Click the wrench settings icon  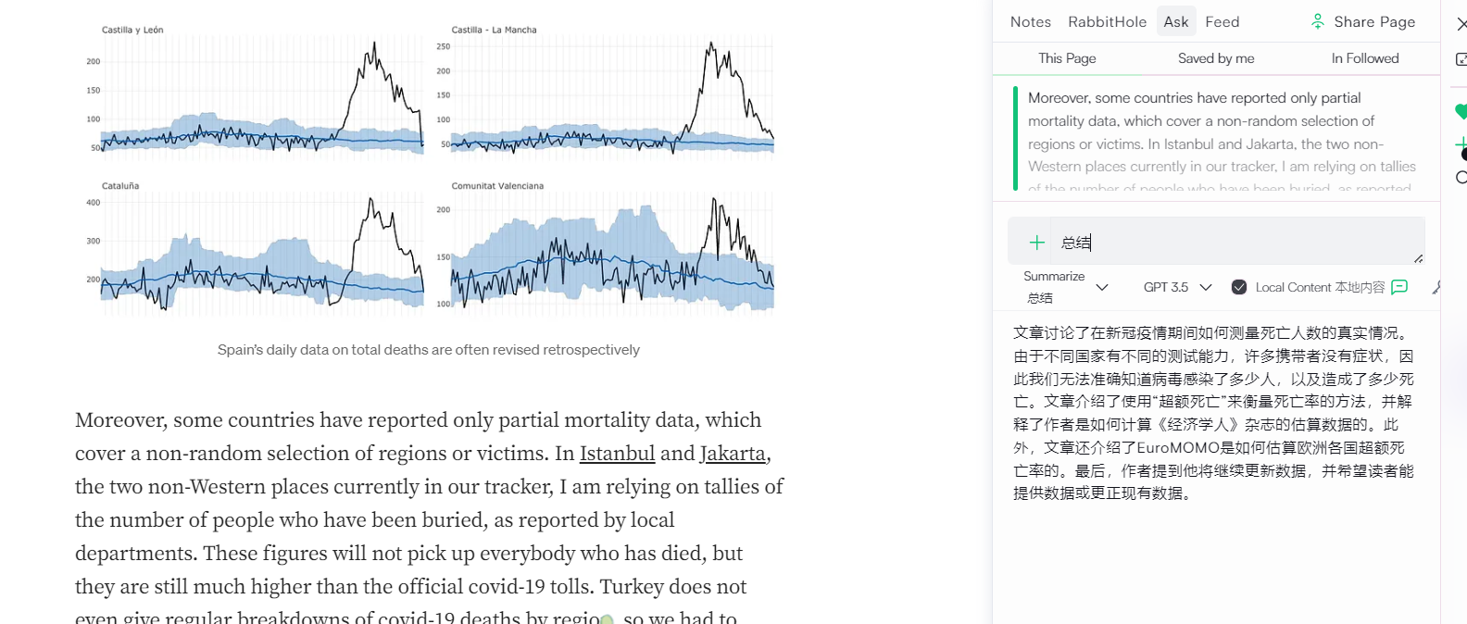click(1436, 288)
